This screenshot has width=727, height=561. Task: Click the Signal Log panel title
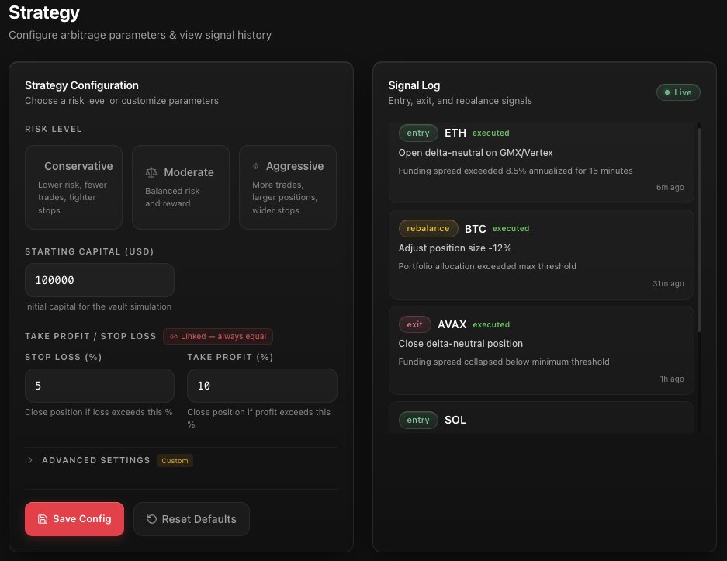(414, 85)
